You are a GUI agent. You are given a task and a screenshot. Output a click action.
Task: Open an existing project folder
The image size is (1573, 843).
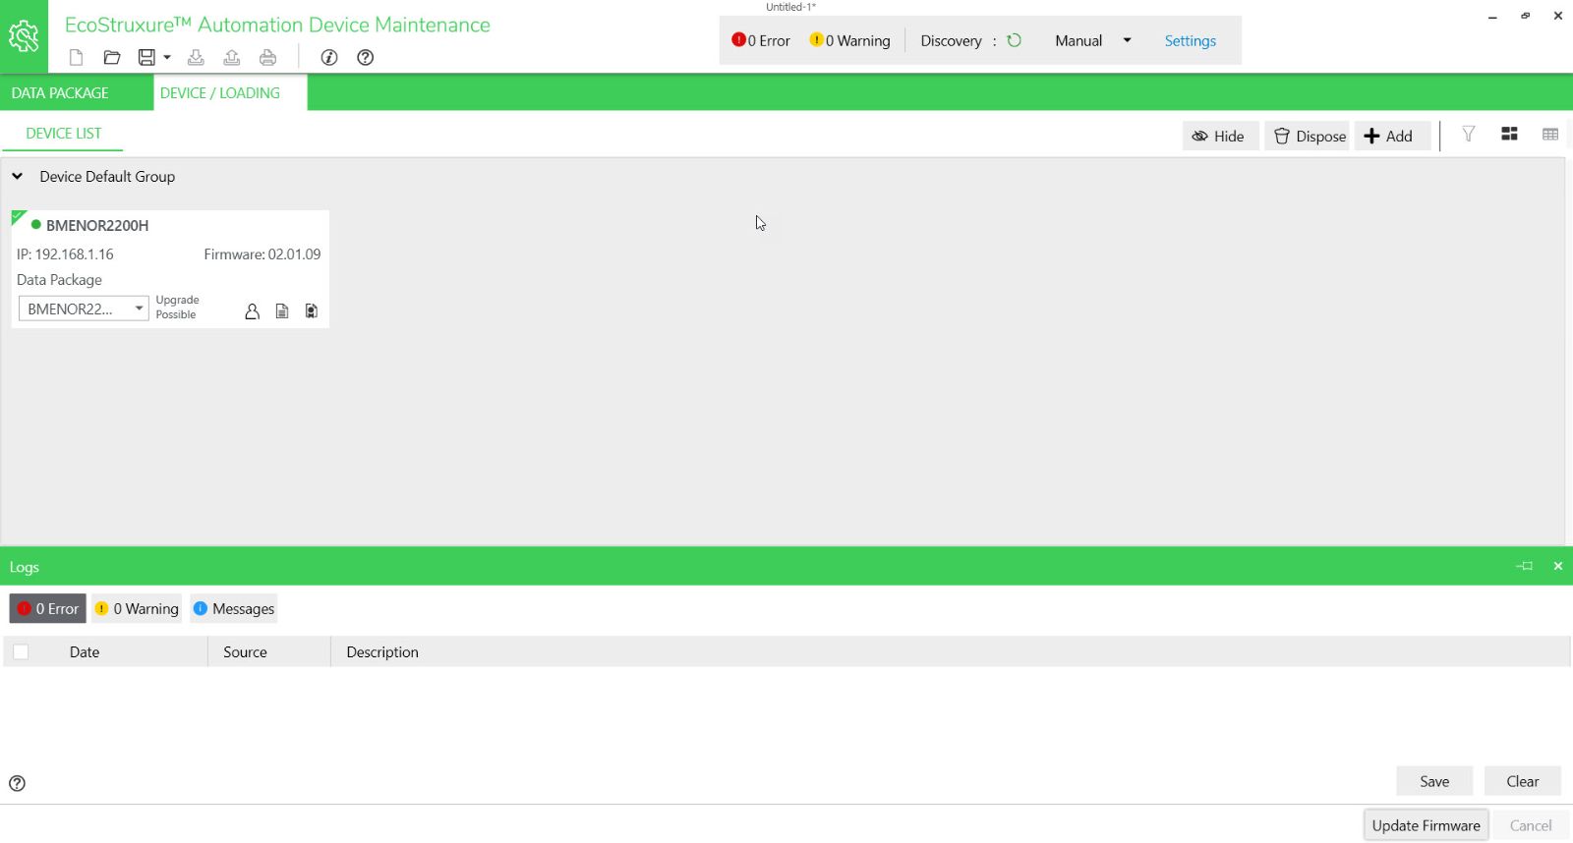tap(111, 57)
